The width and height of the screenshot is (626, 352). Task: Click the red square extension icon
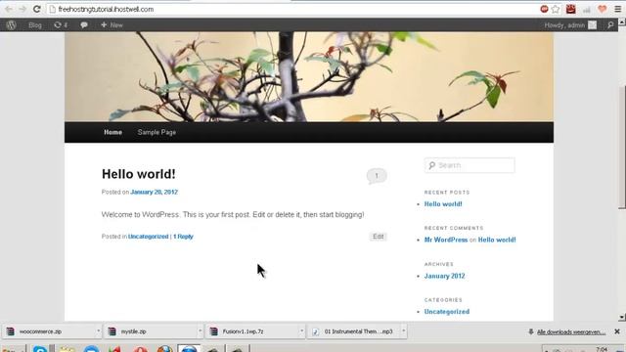571,9
